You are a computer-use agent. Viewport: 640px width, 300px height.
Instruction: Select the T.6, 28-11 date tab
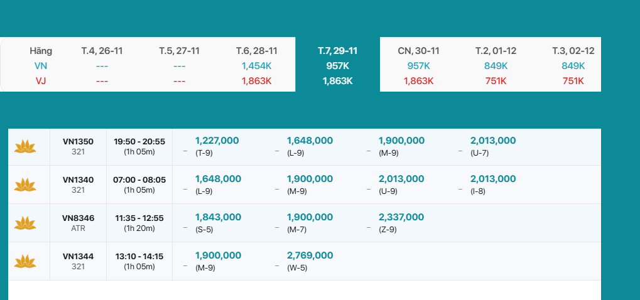(x=256, y=51)
